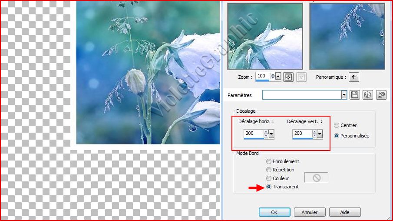Select the Centrer radio option
Image resolution: width=393 pixels, height=221 pixels.
[337, 125]
